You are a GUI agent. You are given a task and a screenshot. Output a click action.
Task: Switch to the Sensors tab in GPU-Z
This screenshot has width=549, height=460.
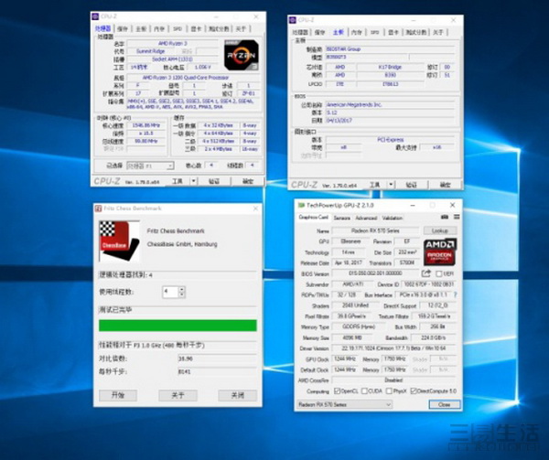(341, 218)
